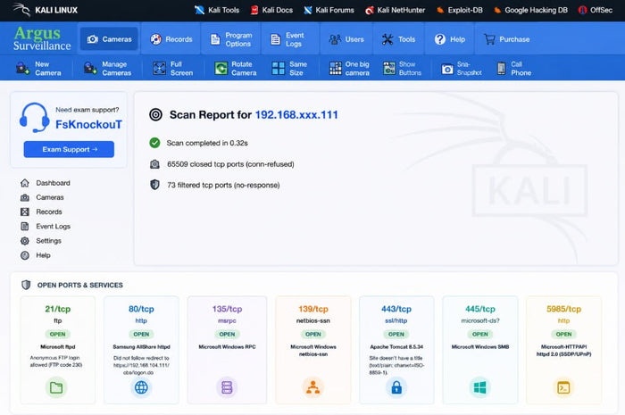Image resolution: width=625 pixels, height=415 pixels.
Task: Open the Google Hacking DB bookmark
Action: point(530,10)
